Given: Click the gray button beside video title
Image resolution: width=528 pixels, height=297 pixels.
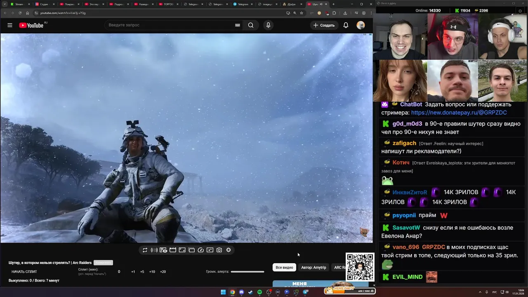Looking at the screenshot, I should click(103, 263).
